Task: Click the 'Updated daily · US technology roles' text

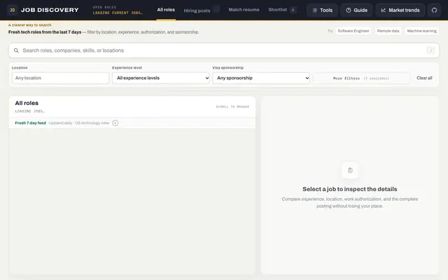Action: [79, 123]
